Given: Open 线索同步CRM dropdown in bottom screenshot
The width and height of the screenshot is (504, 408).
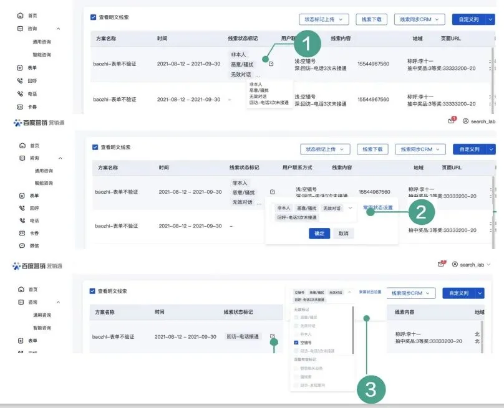Looking at the screenshot, I should click(410, 293).
